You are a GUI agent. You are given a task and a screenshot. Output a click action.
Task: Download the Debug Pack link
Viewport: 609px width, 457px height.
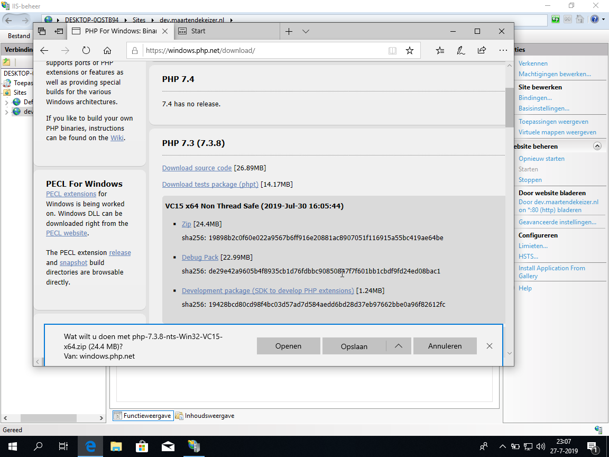click(x=200, y=257)
